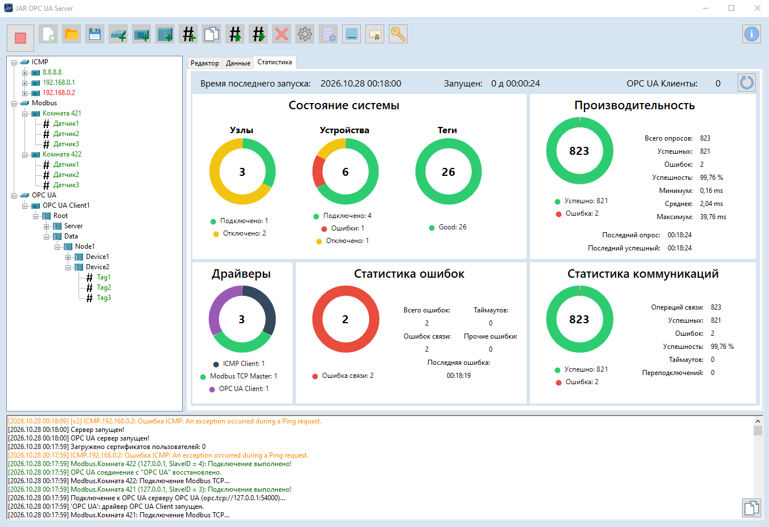Click the log line 'Загружено сертификатов пользователей: 0'
Image resolution: width=769 pixels, height=527 pixels.
pyautogui.click(x=107, y=447)
